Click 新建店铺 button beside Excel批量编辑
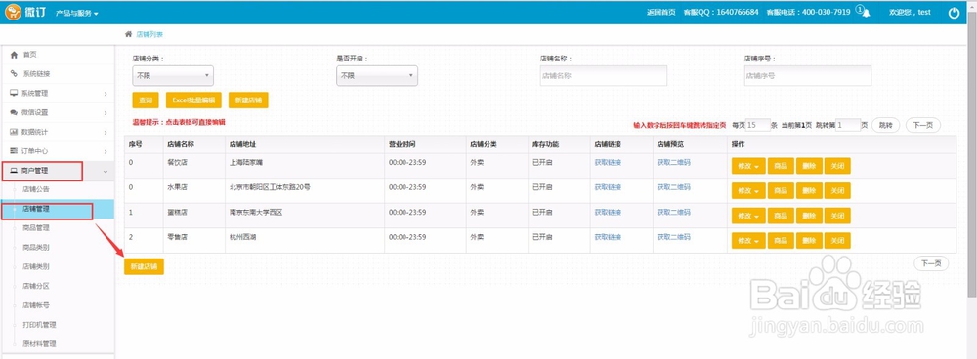The width and height of the screenshot is (977, 359). [248, 100]
